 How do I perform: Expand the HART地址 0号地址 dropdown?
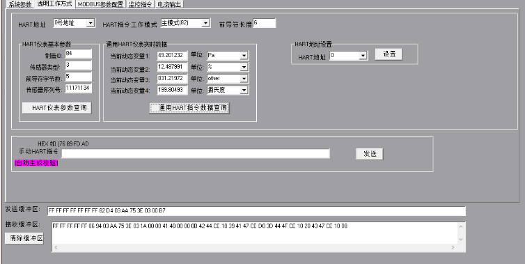(91, 23)
